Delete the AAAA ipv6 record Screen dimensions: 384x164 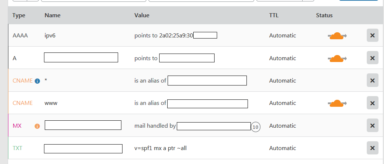pos(372,36)
